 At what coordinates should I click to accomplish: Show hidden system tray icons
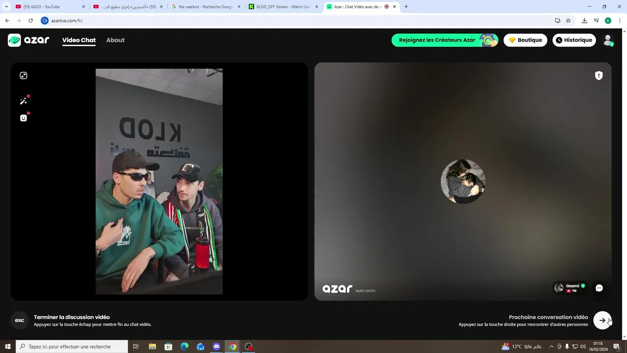pos(551,347)
